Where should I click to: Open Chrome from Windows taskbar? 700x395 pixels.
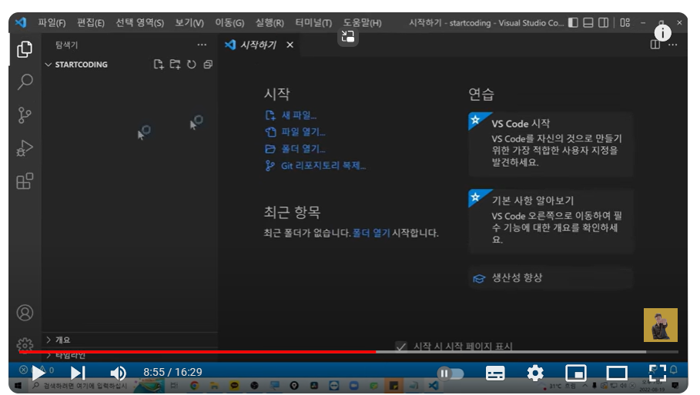[194, 386]
